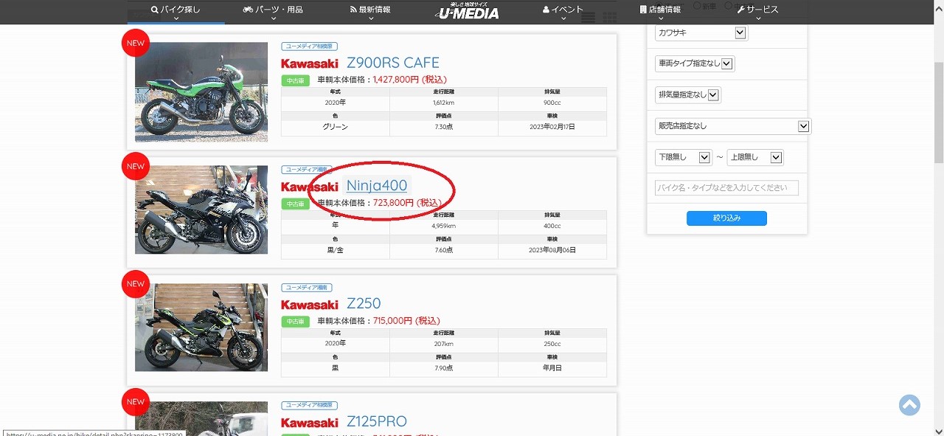Expand the 下限無し price dropdown
The width and height of the screenshot is (944, 436).
tap(683, 157)
